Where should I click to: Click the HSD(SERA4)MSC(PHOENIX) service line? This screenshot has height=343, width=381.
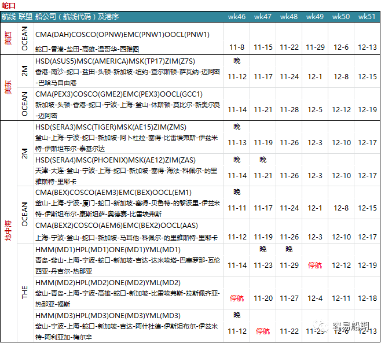[115, 160]
